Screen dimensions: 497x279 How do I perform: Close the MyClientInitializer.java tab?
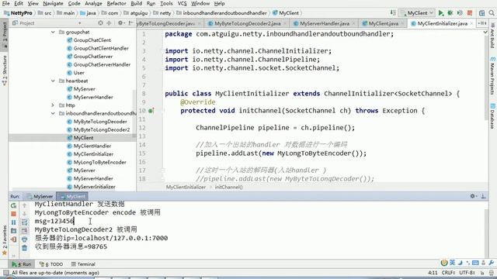click(x=471, y=23)
